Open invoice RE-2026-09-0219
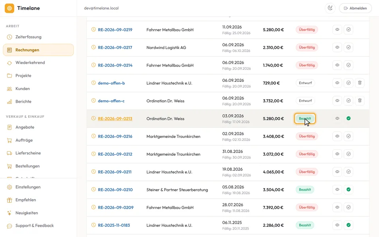The image size is (379, 237). [115, 30]
